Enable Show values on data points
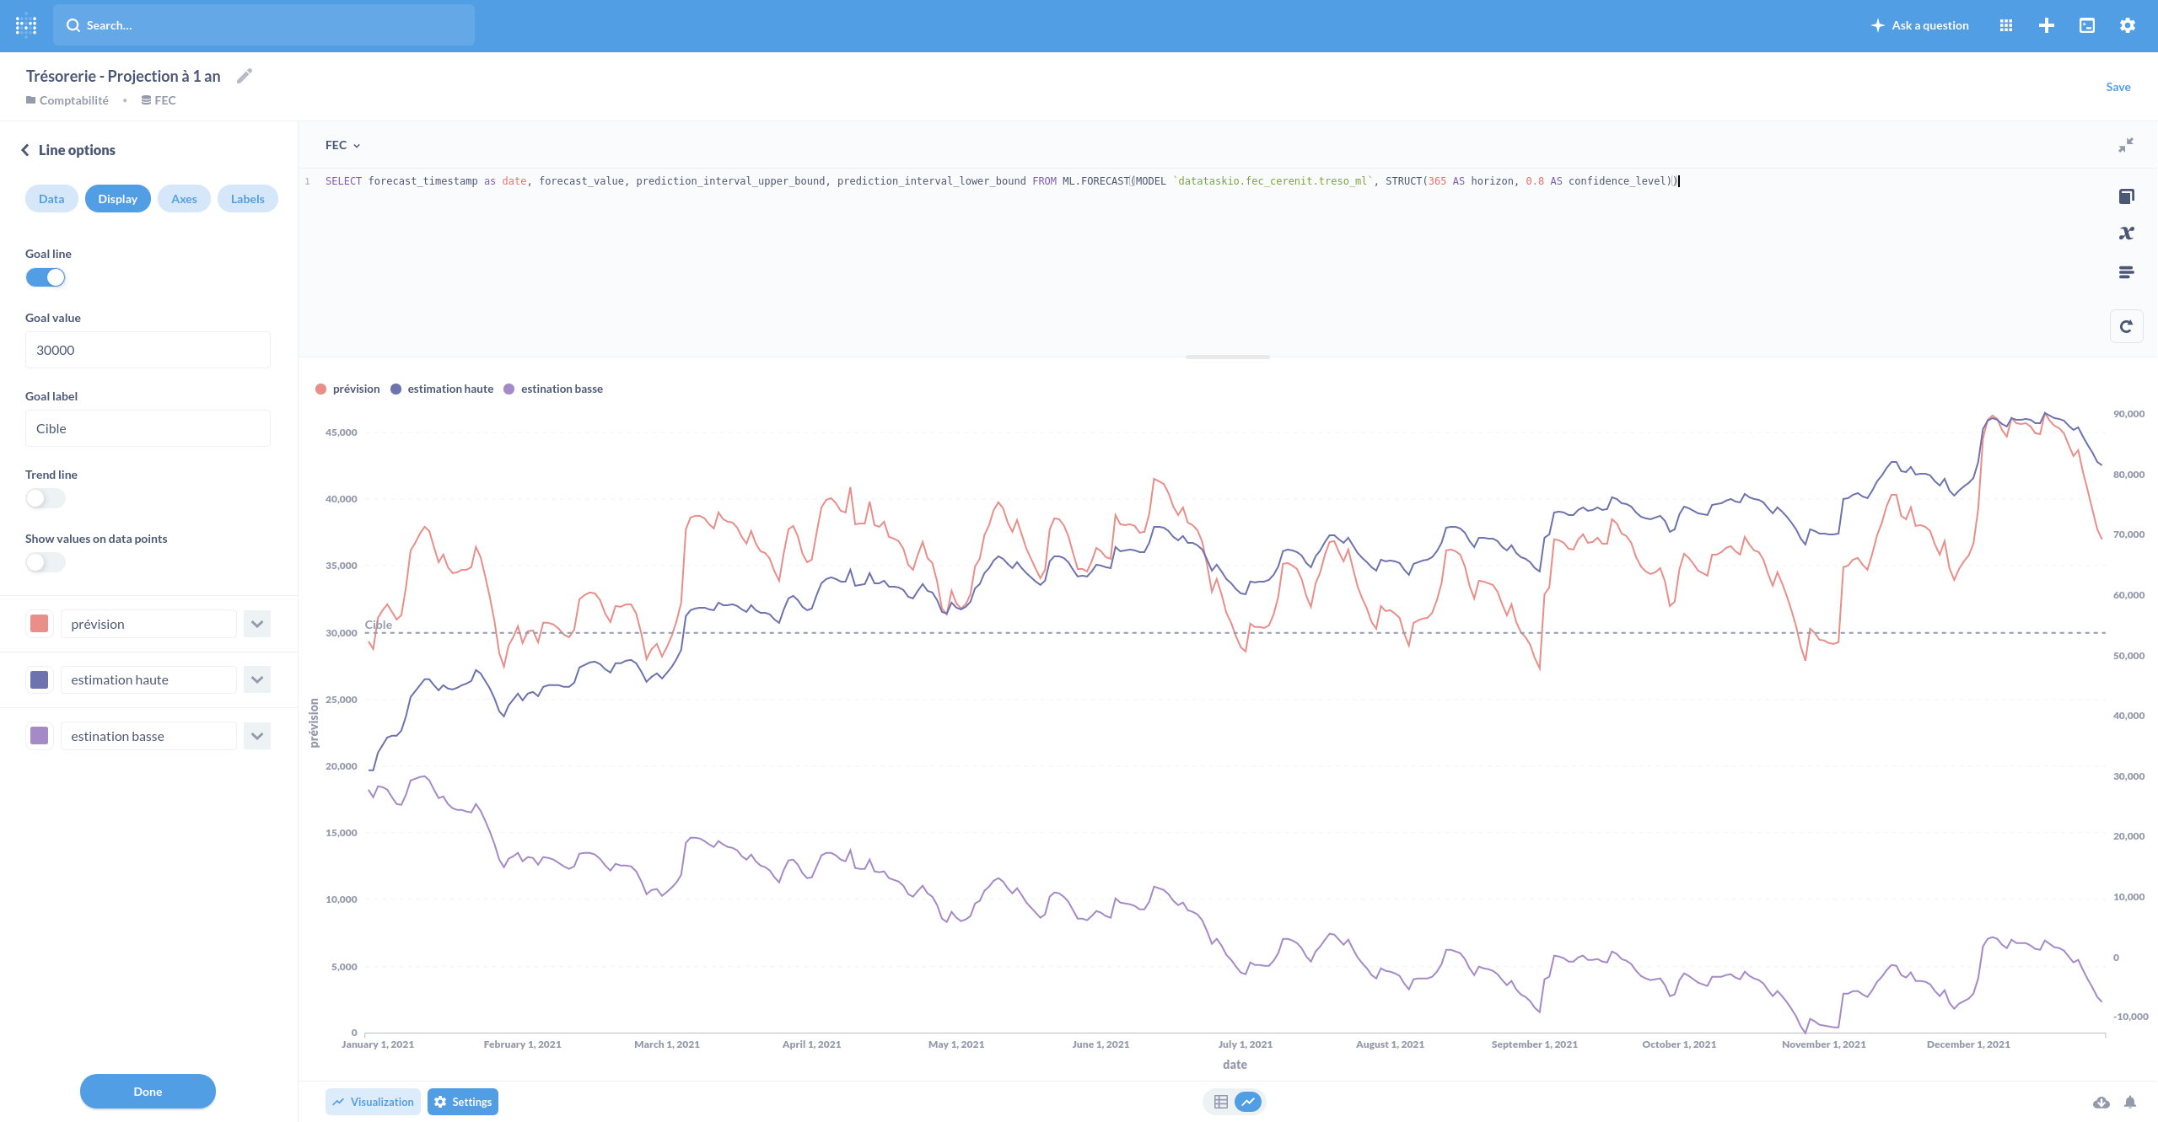 coord(46,562)
